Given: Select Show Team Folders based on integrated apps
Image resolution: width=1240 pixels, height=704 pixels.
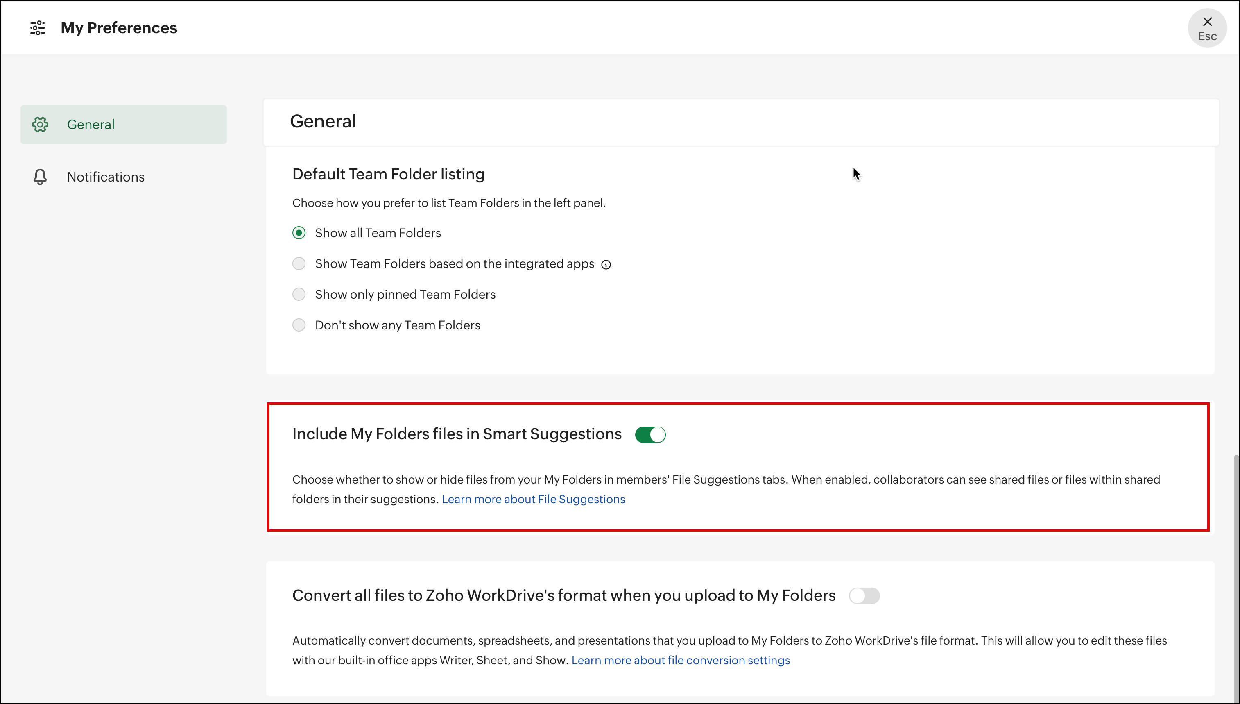Looking at the screenshot, I should click(x=299, y=263).
